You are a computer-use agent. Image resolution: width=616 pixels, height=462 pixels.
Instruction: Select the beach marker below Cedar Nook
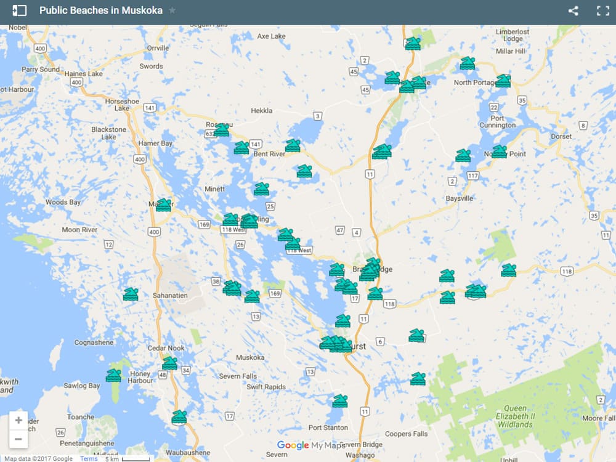click(x=169, y=363)
